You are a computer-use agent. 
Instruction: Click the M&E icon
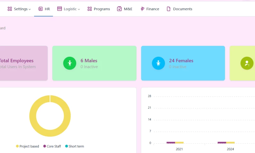120,9
